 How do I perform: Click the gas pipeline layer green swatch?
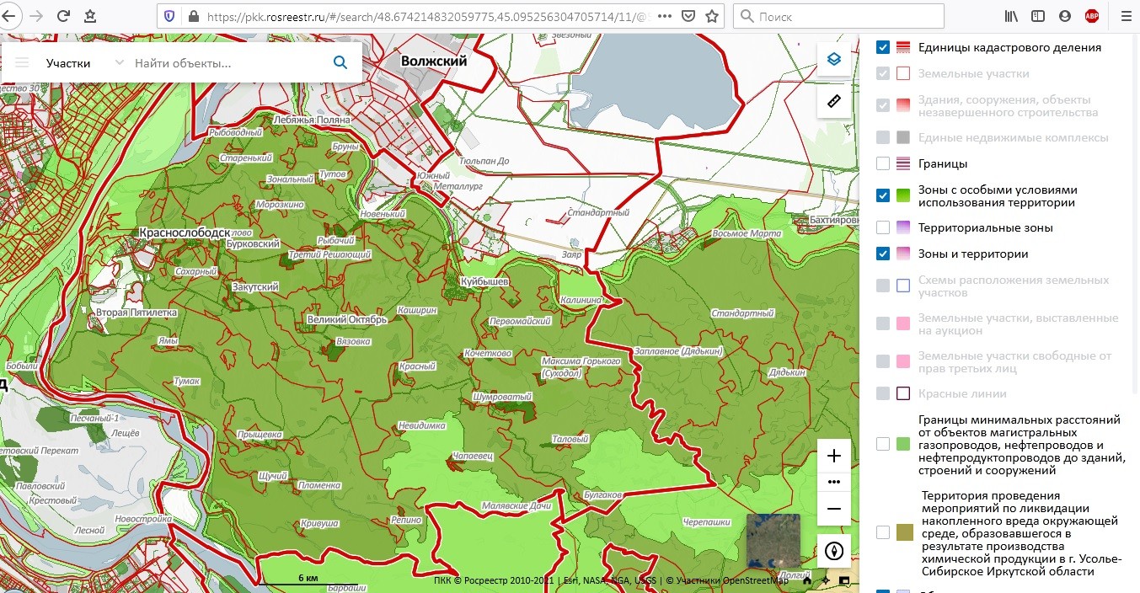tap(904, 444)
